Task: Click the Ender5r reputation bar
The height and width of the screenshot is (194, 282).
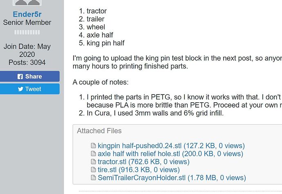Action: (27, 32)
